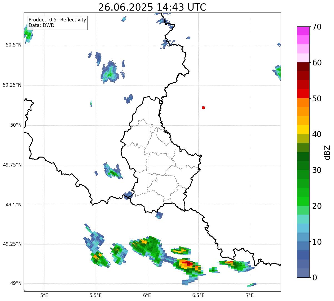Click the 50°N latitude label
Viewport: 334px width, 301px height.
tap(16, 125)
